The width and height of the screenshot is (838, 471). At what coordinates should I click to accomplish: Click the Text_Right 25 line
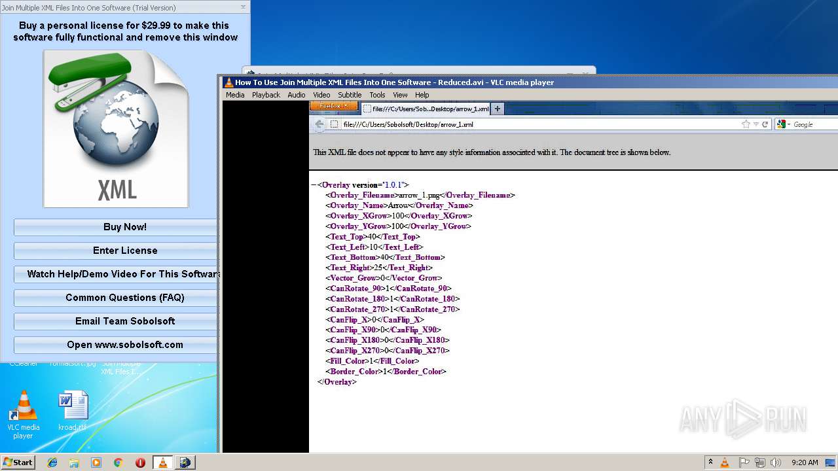click(378, 268)
